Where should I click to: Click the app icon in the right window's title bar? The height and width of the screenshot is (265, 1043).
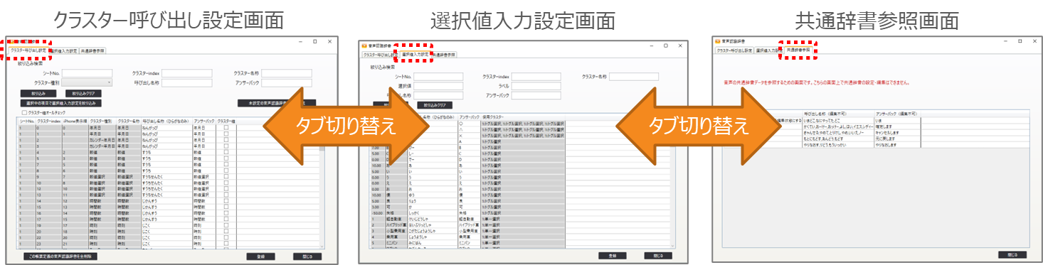[717, 41]
